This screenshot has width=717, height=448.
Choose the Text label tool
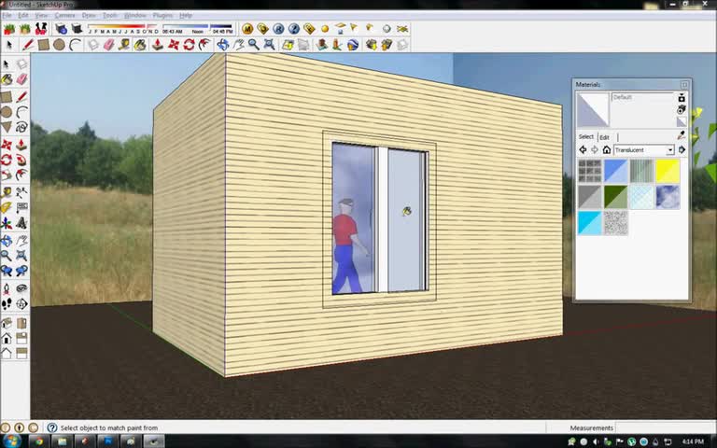point(21,207)
